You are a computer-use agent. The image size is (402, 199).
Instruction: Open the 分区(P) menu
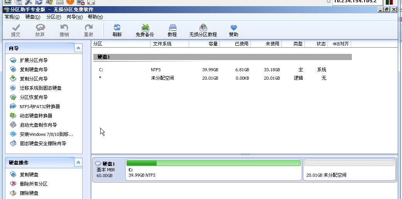pyautogui.click(x=54, y=17)
